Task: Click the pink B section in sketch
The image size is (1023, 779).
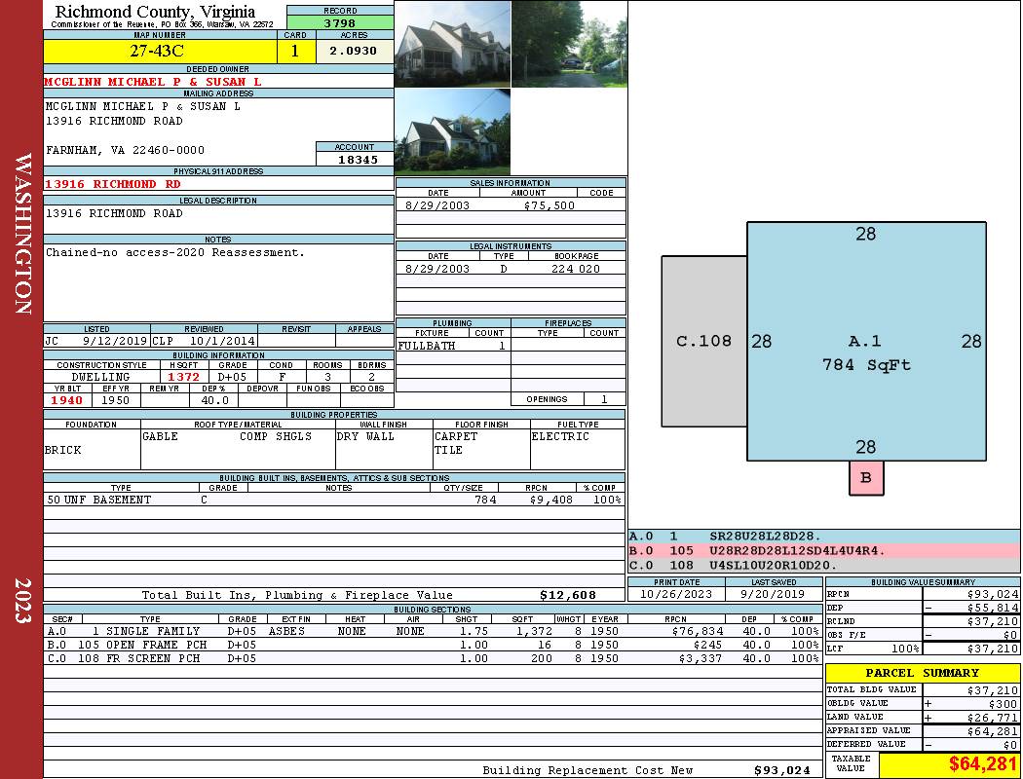Action: (865, 478)
